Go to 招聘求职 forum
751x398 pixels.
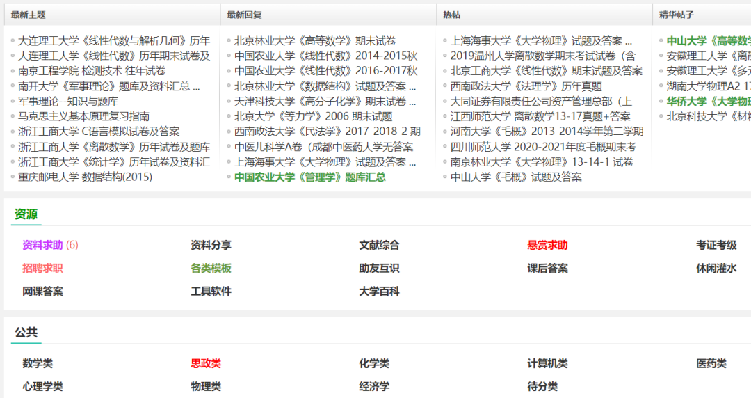point(42,268)
